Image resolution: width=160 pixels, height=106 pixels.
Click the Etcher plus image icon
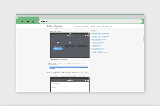pyautogui.click(x=58, y=43)
